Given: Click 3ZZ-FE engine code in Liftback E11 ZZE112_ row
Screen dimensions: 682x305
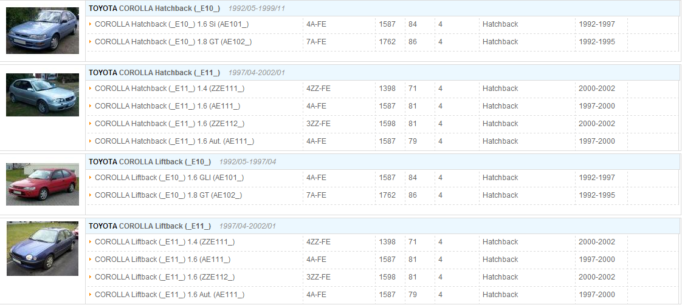Looking at the screenshot, I should click(x=319, y=277).
